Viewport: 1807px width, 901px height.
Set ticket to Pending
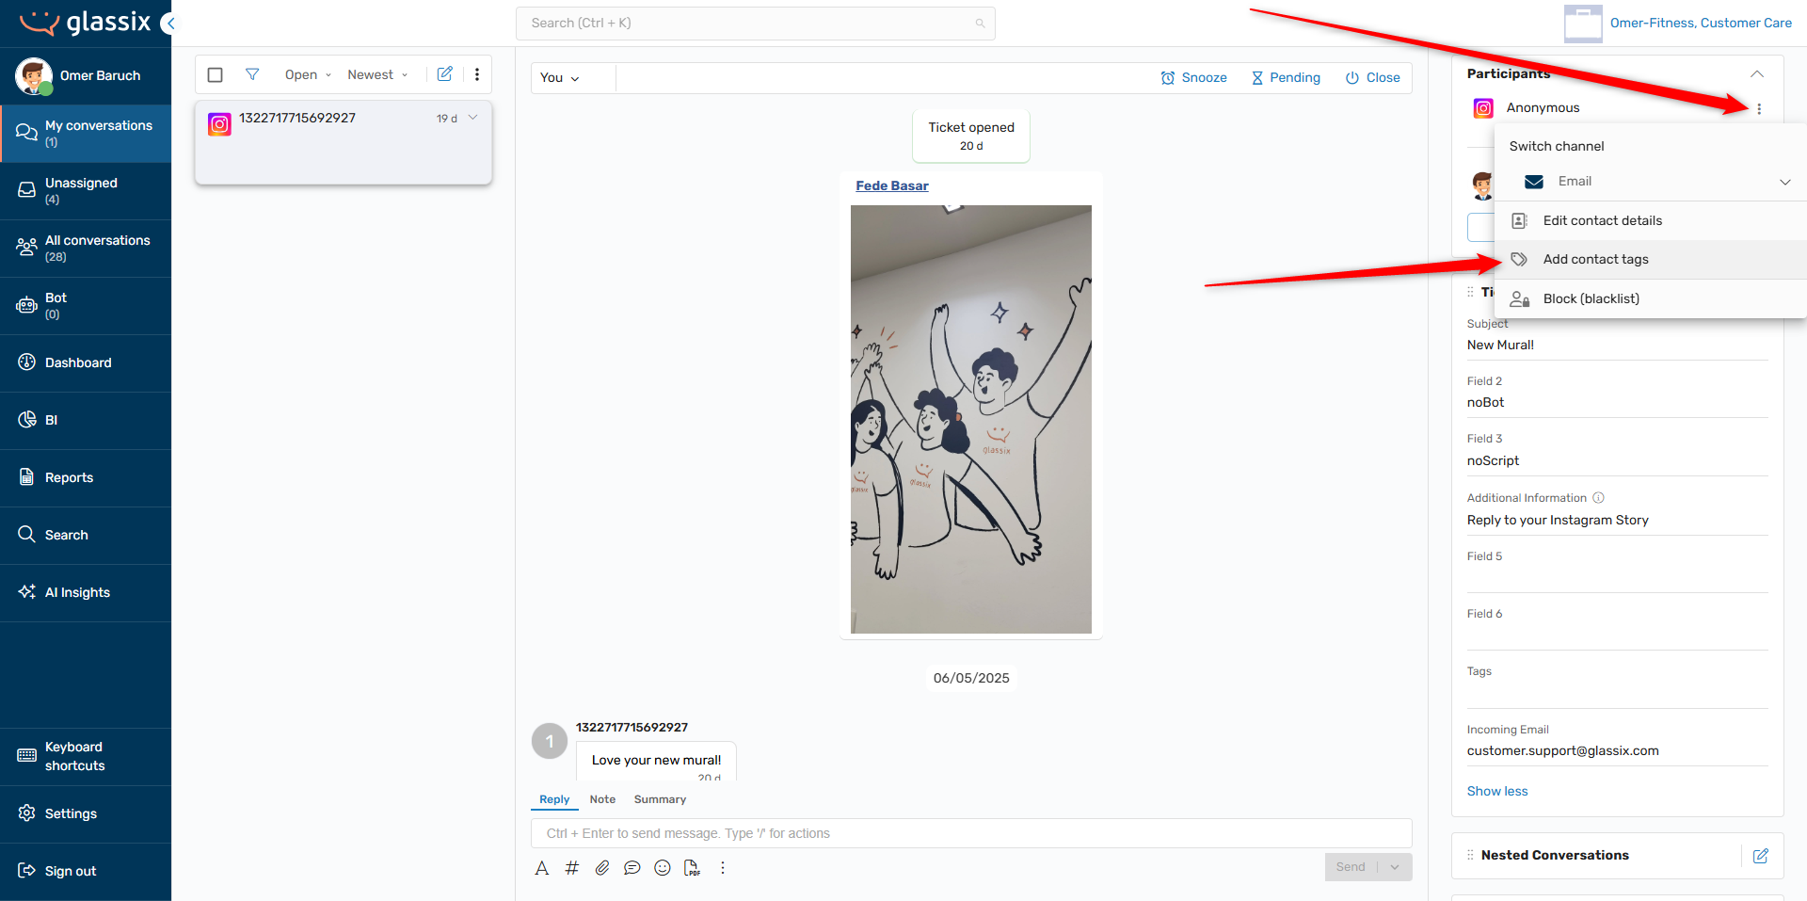(x=1286, y=78)
